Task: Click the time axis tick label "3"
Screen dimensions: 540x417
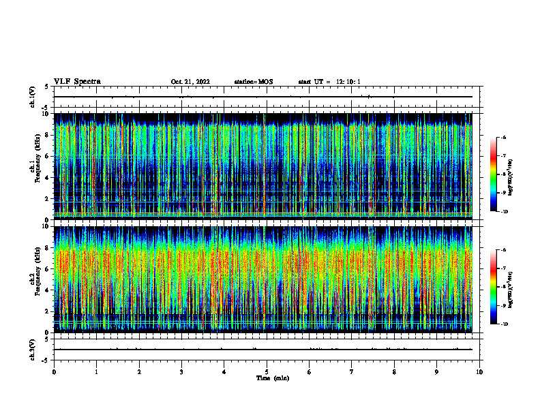Action: pyautogui.click(x=181, y=372)
